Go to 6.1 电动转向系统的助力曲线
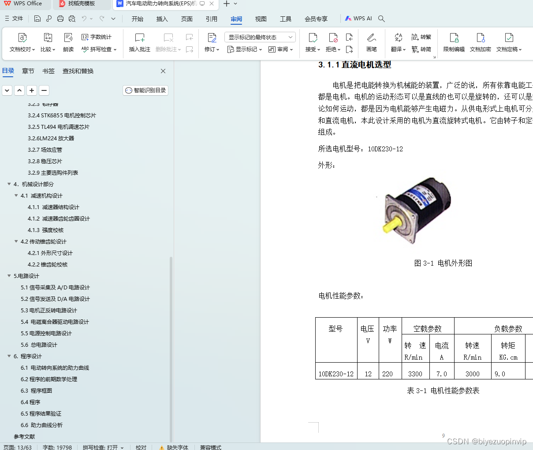This screenshot has height=450, width=533. (55, 367)
